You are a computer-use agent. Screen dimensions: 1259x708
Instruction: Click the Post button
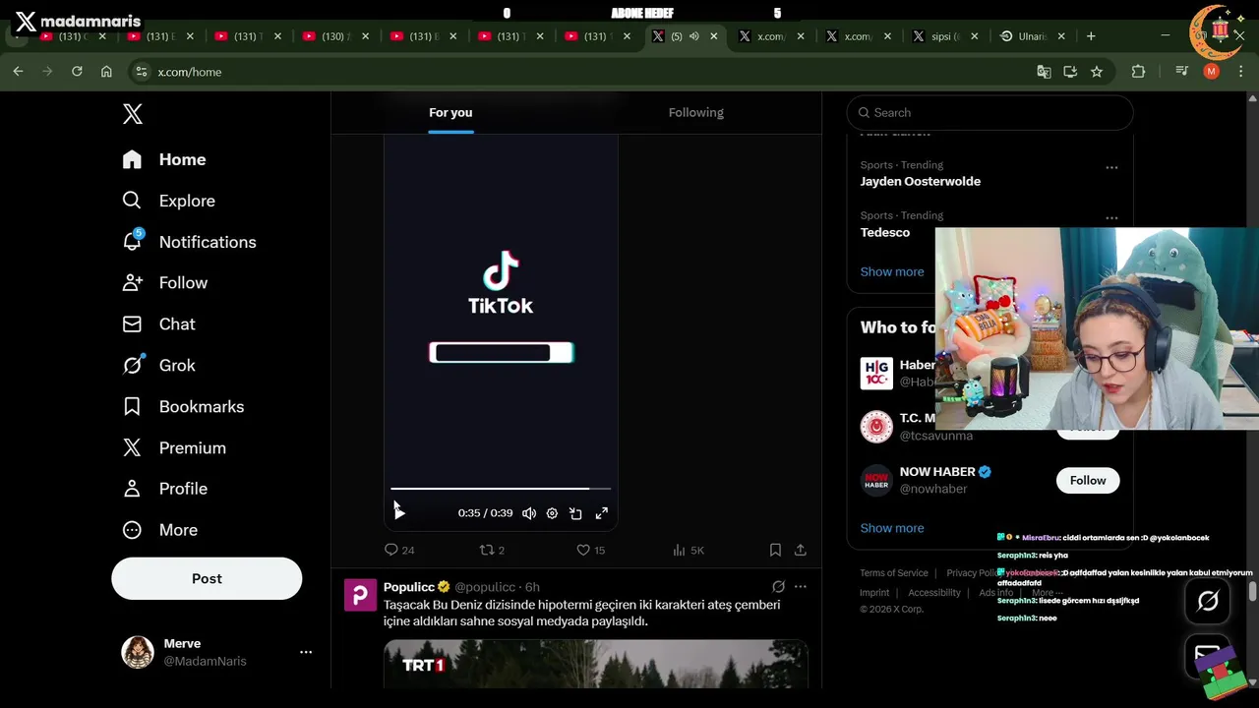point(207,578)
